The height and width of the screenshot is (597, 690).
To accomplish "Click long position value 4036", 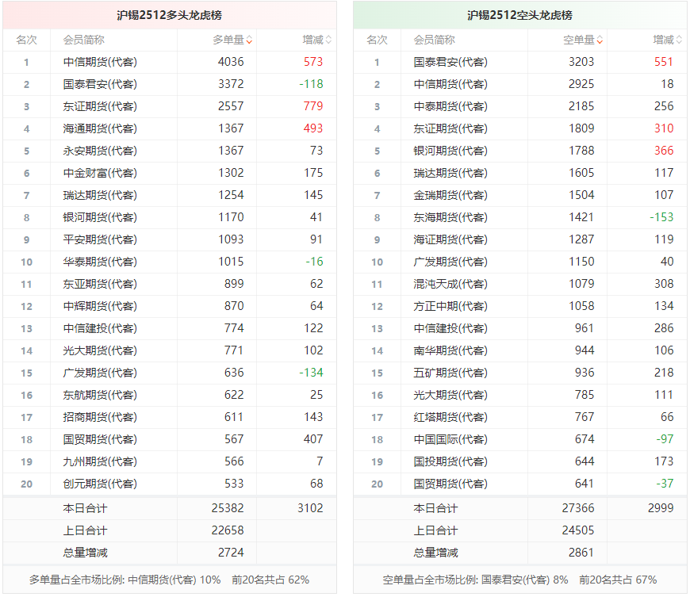I will click(231, 62).
